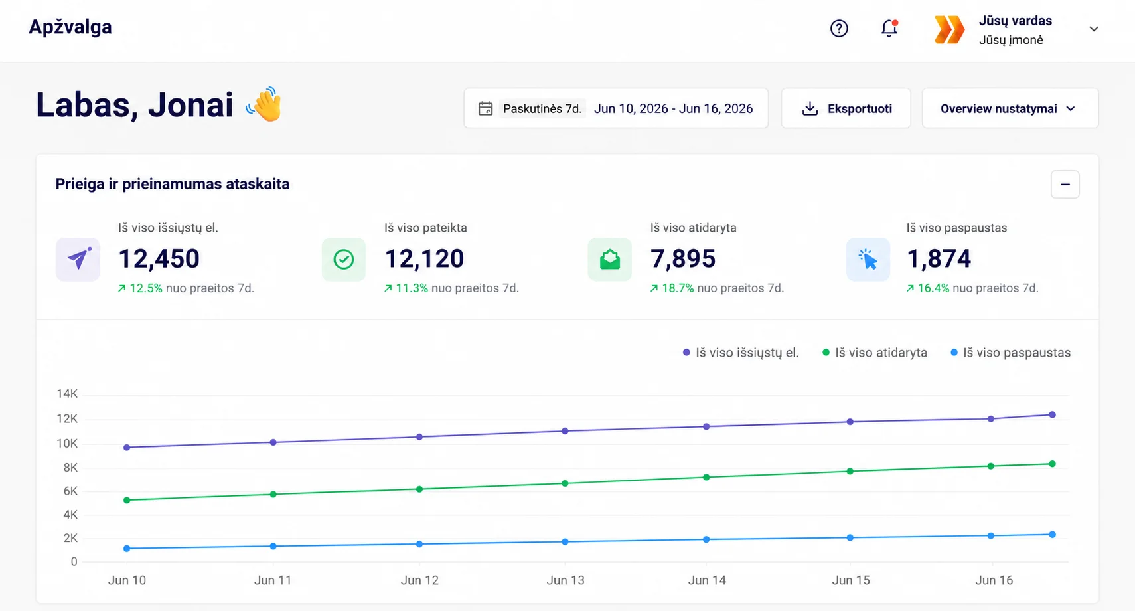This screenshot has width=1135, height=611.
Task: Open the Jun 10 - Jun 16 date range
Action: 673,108
